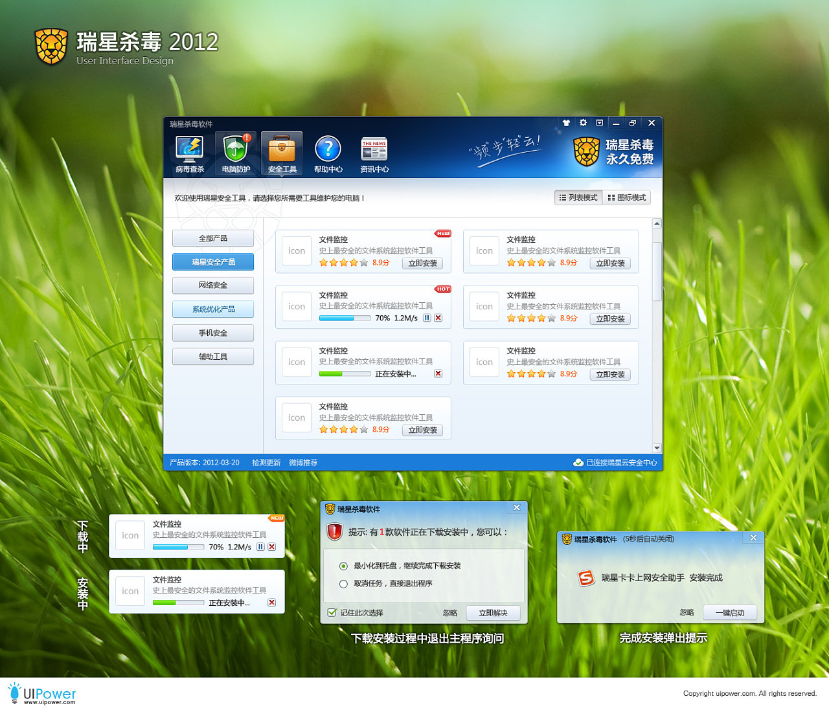Open the 资讯中心 news icon
Screen dimensions: 829x710
pyautogui.click(x=374, y=153)
